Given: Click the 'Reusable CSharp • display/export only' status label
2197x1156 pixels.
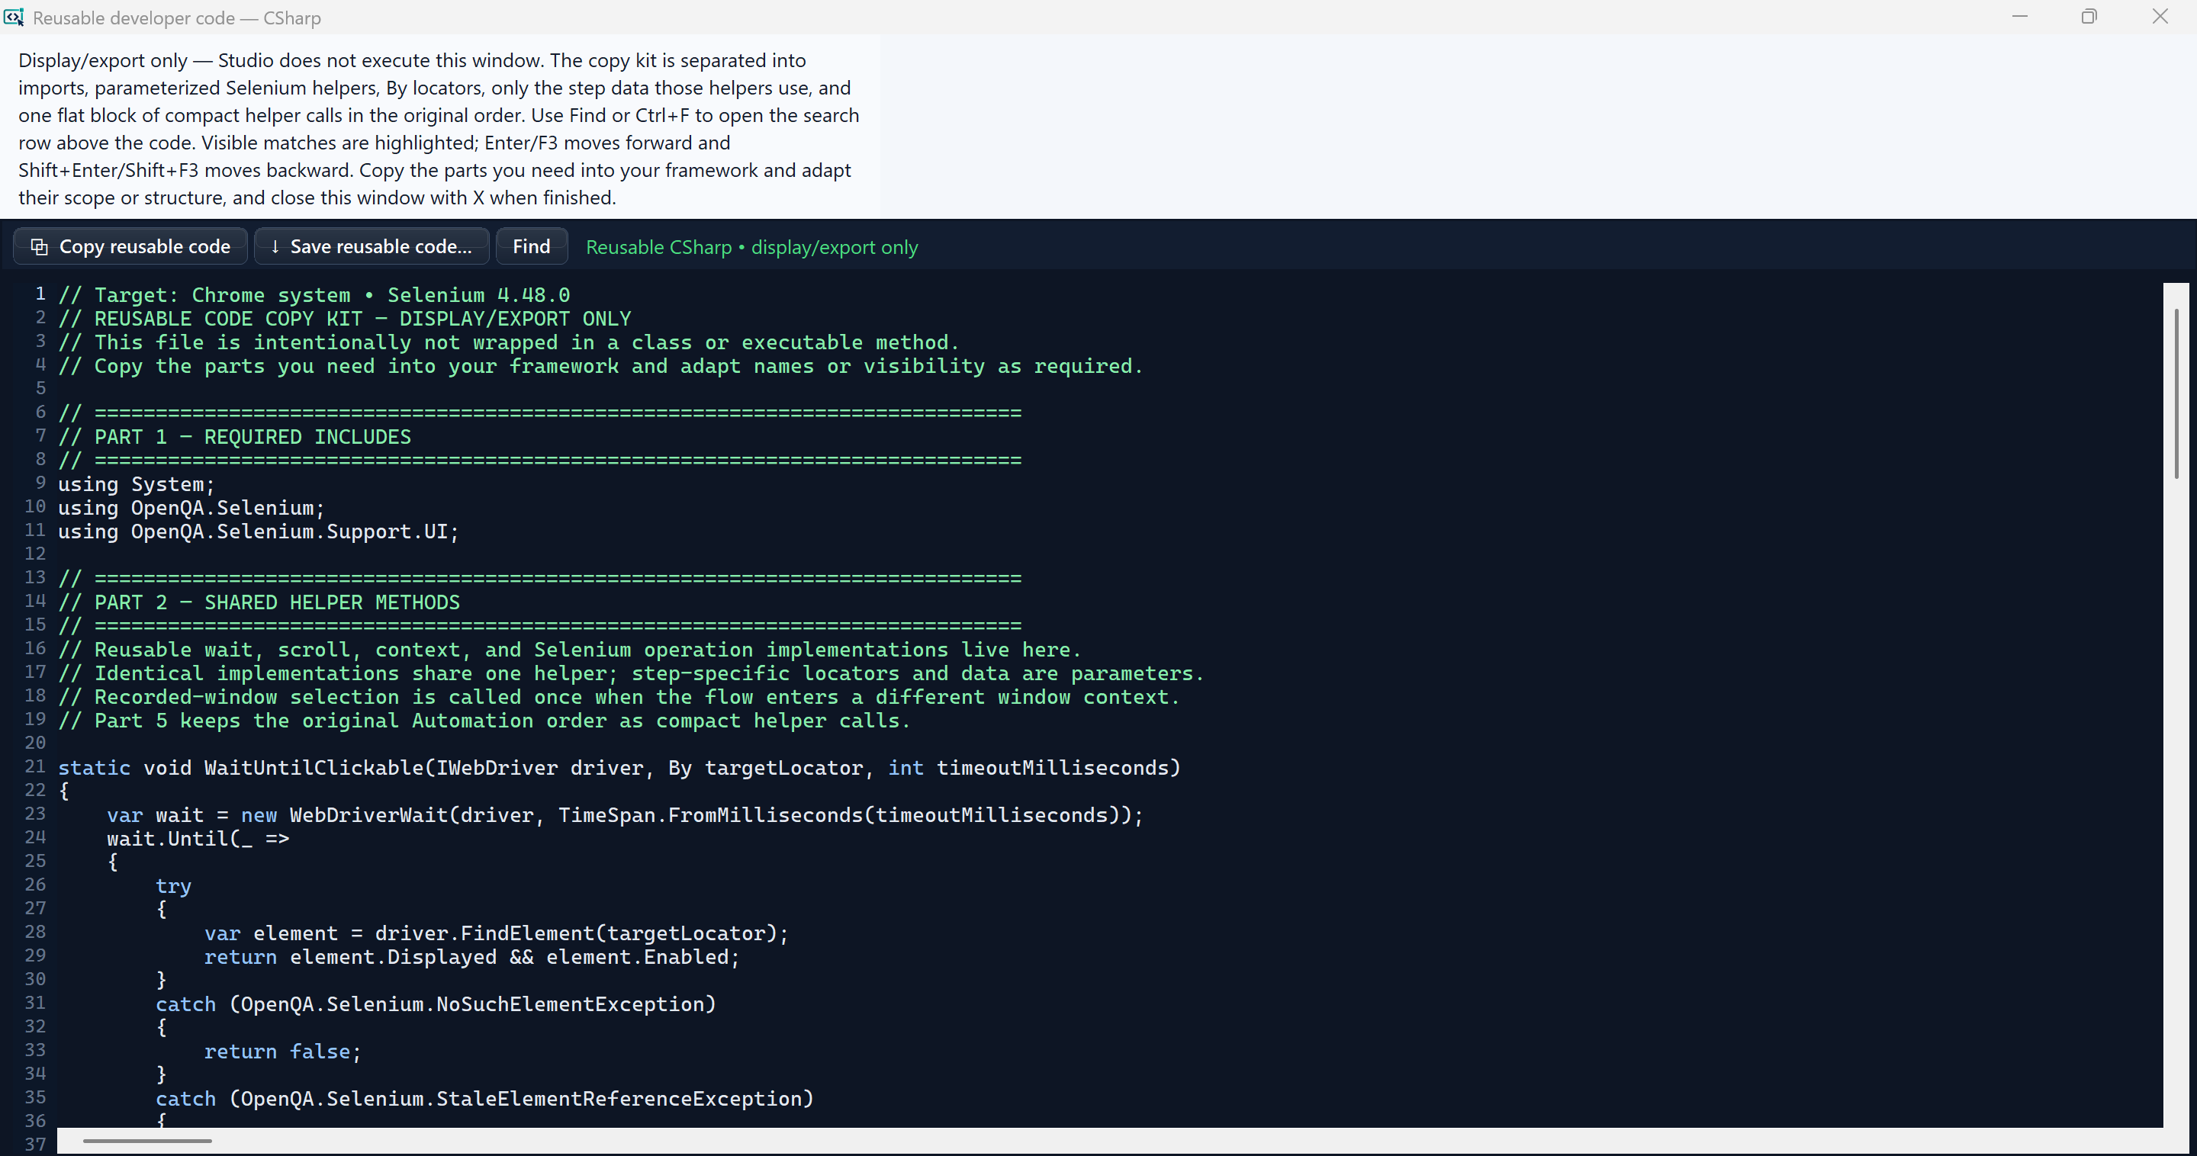Looking at the screenshot, I should coord(751,247).
